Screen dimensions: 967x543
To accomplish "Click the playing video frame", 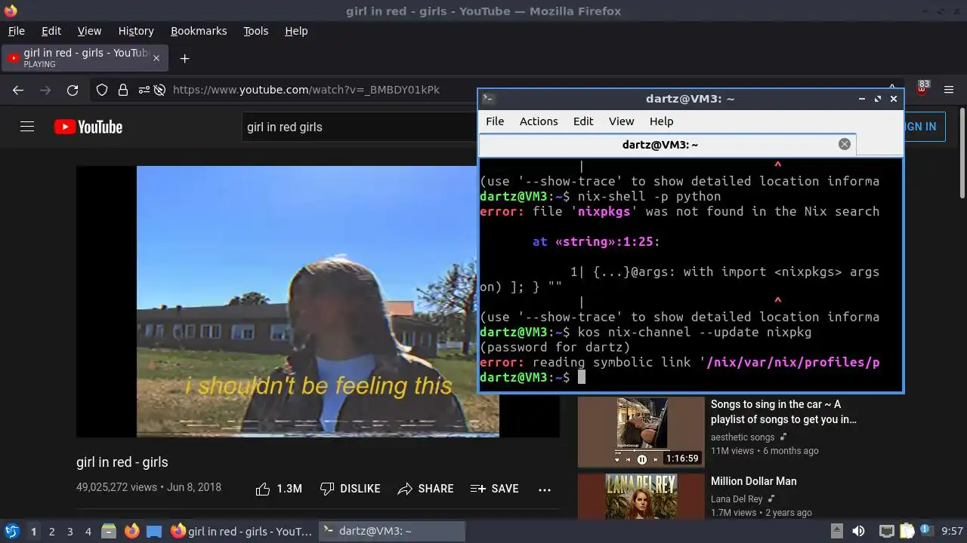I will (x=317, y=301).
